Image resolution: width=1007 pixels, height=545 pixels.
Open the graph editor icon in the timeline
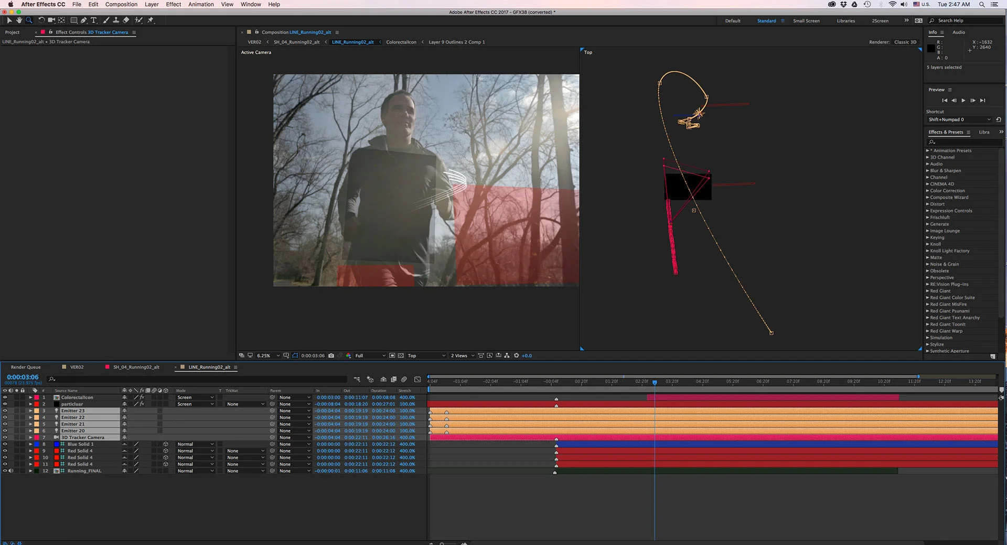click(x=417, y=379)
